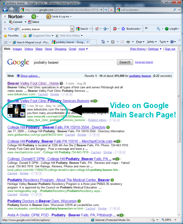Open the zoom level 100% dropdown
The image size is (183, 224).
tap(175, 220)
